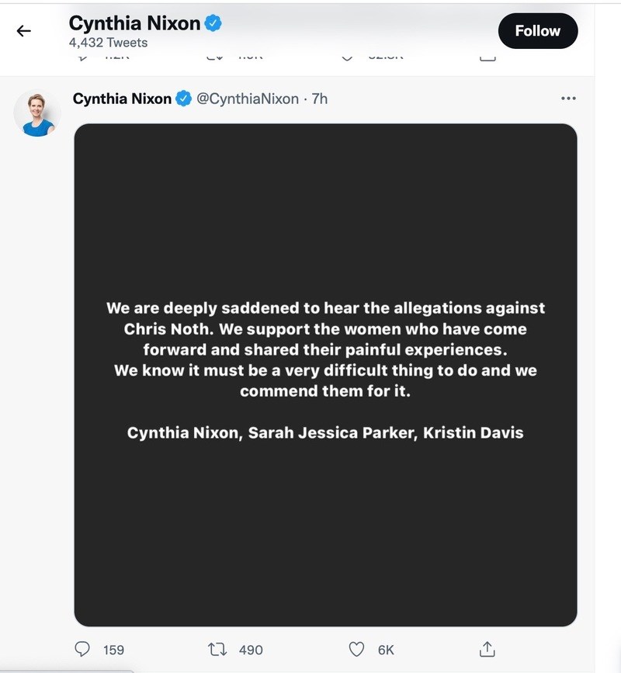Click the 7h timestamp of the tweet
Screen dimensions: 621x673
[319, 99]
